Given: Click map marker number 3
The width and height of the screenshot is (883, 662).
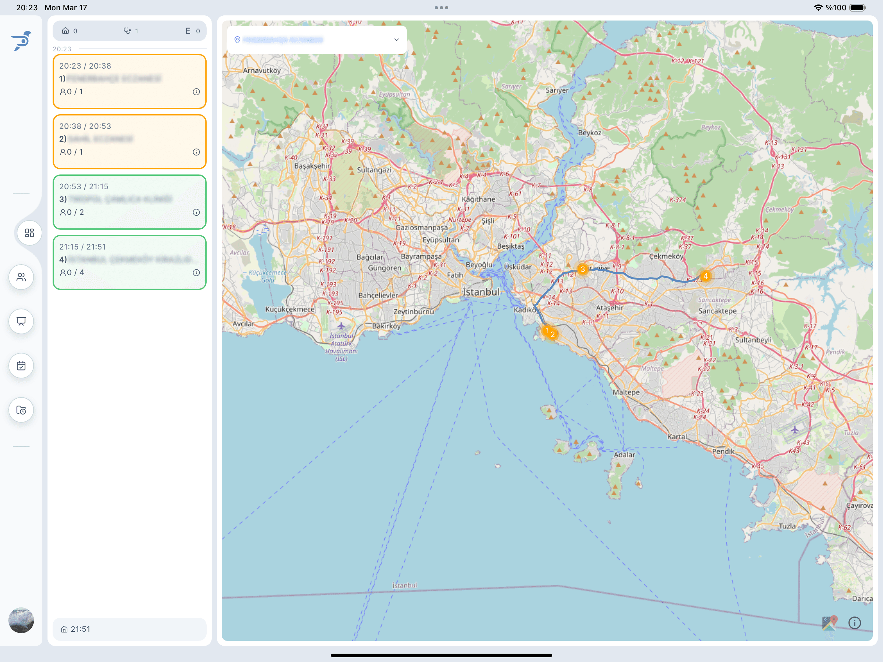Looking at the screenshot, I should (582, 269).
